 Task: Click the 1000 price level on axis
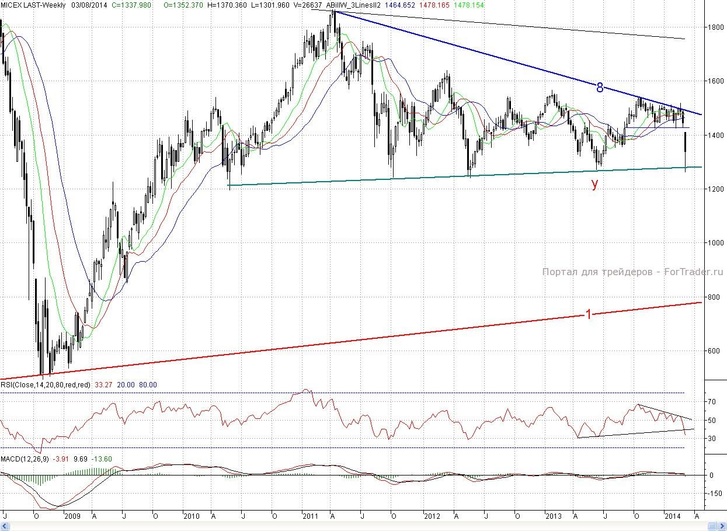pos(713,242)
